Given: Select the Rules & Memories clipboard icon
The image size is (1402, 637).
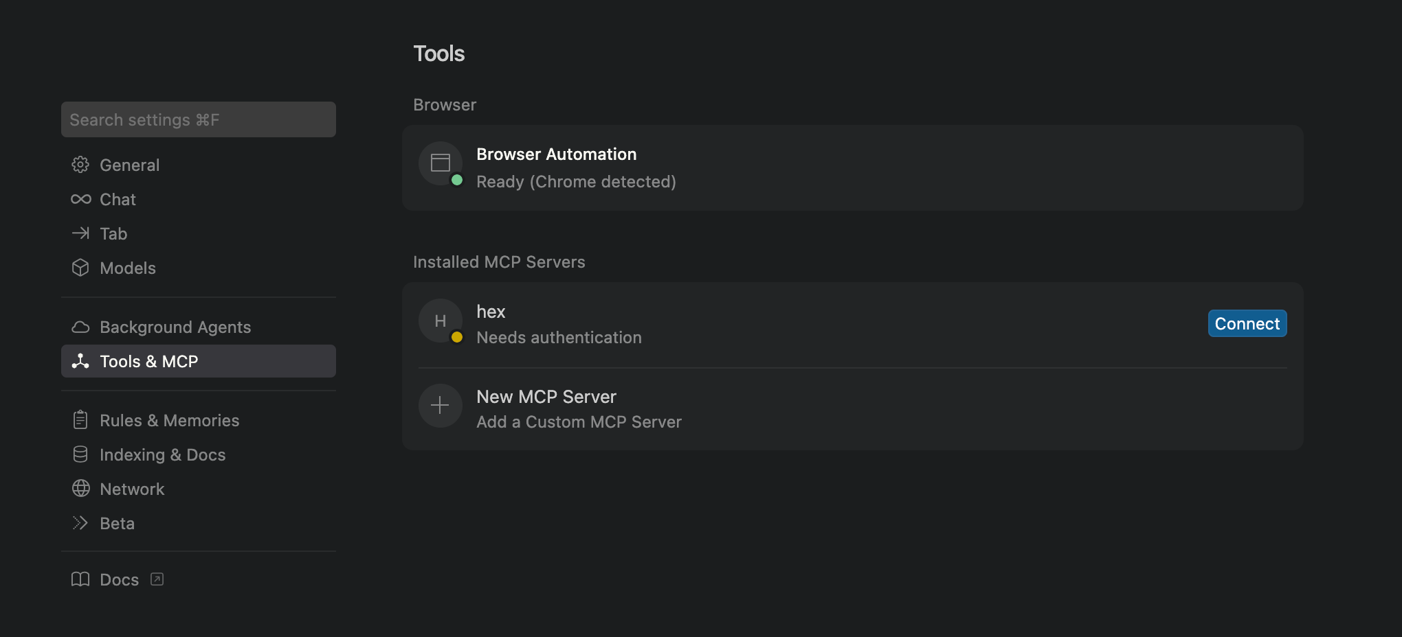Looking at the screenshot, I should tap(80, 419).
